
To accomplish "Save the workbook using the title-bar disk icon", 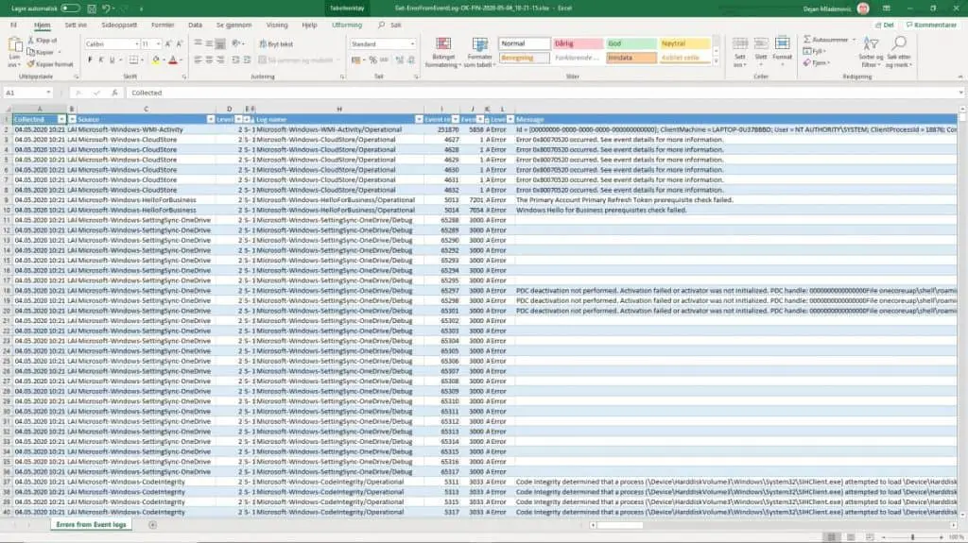I will pyautogui.click(x=92, y=8).
